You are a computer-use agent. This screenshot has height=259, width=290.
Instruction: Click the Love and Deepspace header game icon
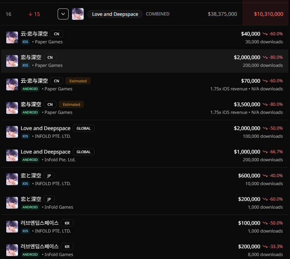point(78,14)
